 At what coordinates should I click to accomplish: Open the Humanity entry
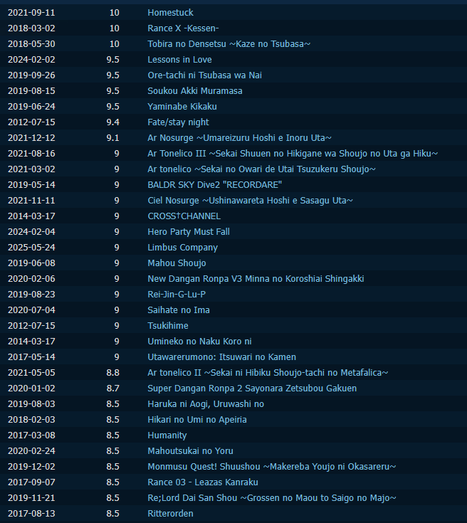pos(167,436)
